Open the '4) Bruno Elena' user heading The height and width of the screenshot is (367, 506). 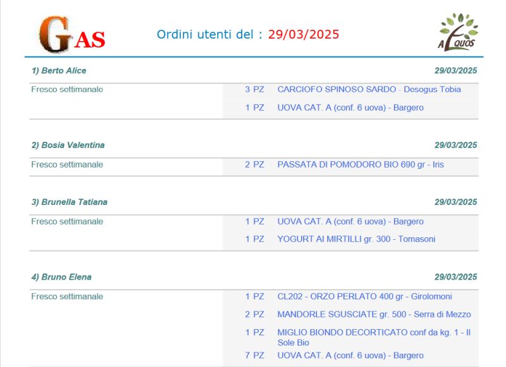pyautogui.click(x=61, y=277)
